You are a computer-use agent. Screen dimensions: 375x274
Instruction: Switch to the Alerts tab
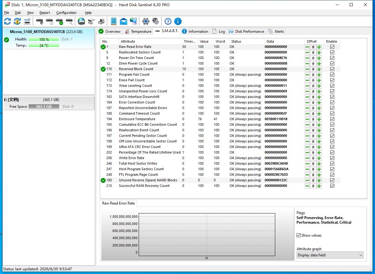[x=276, y=32]
